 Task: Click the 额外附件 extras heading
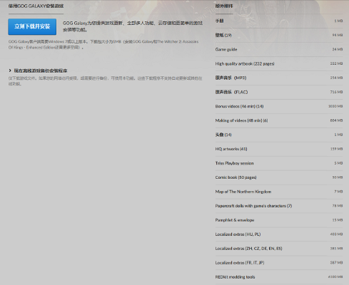click(x=224, y=6)
